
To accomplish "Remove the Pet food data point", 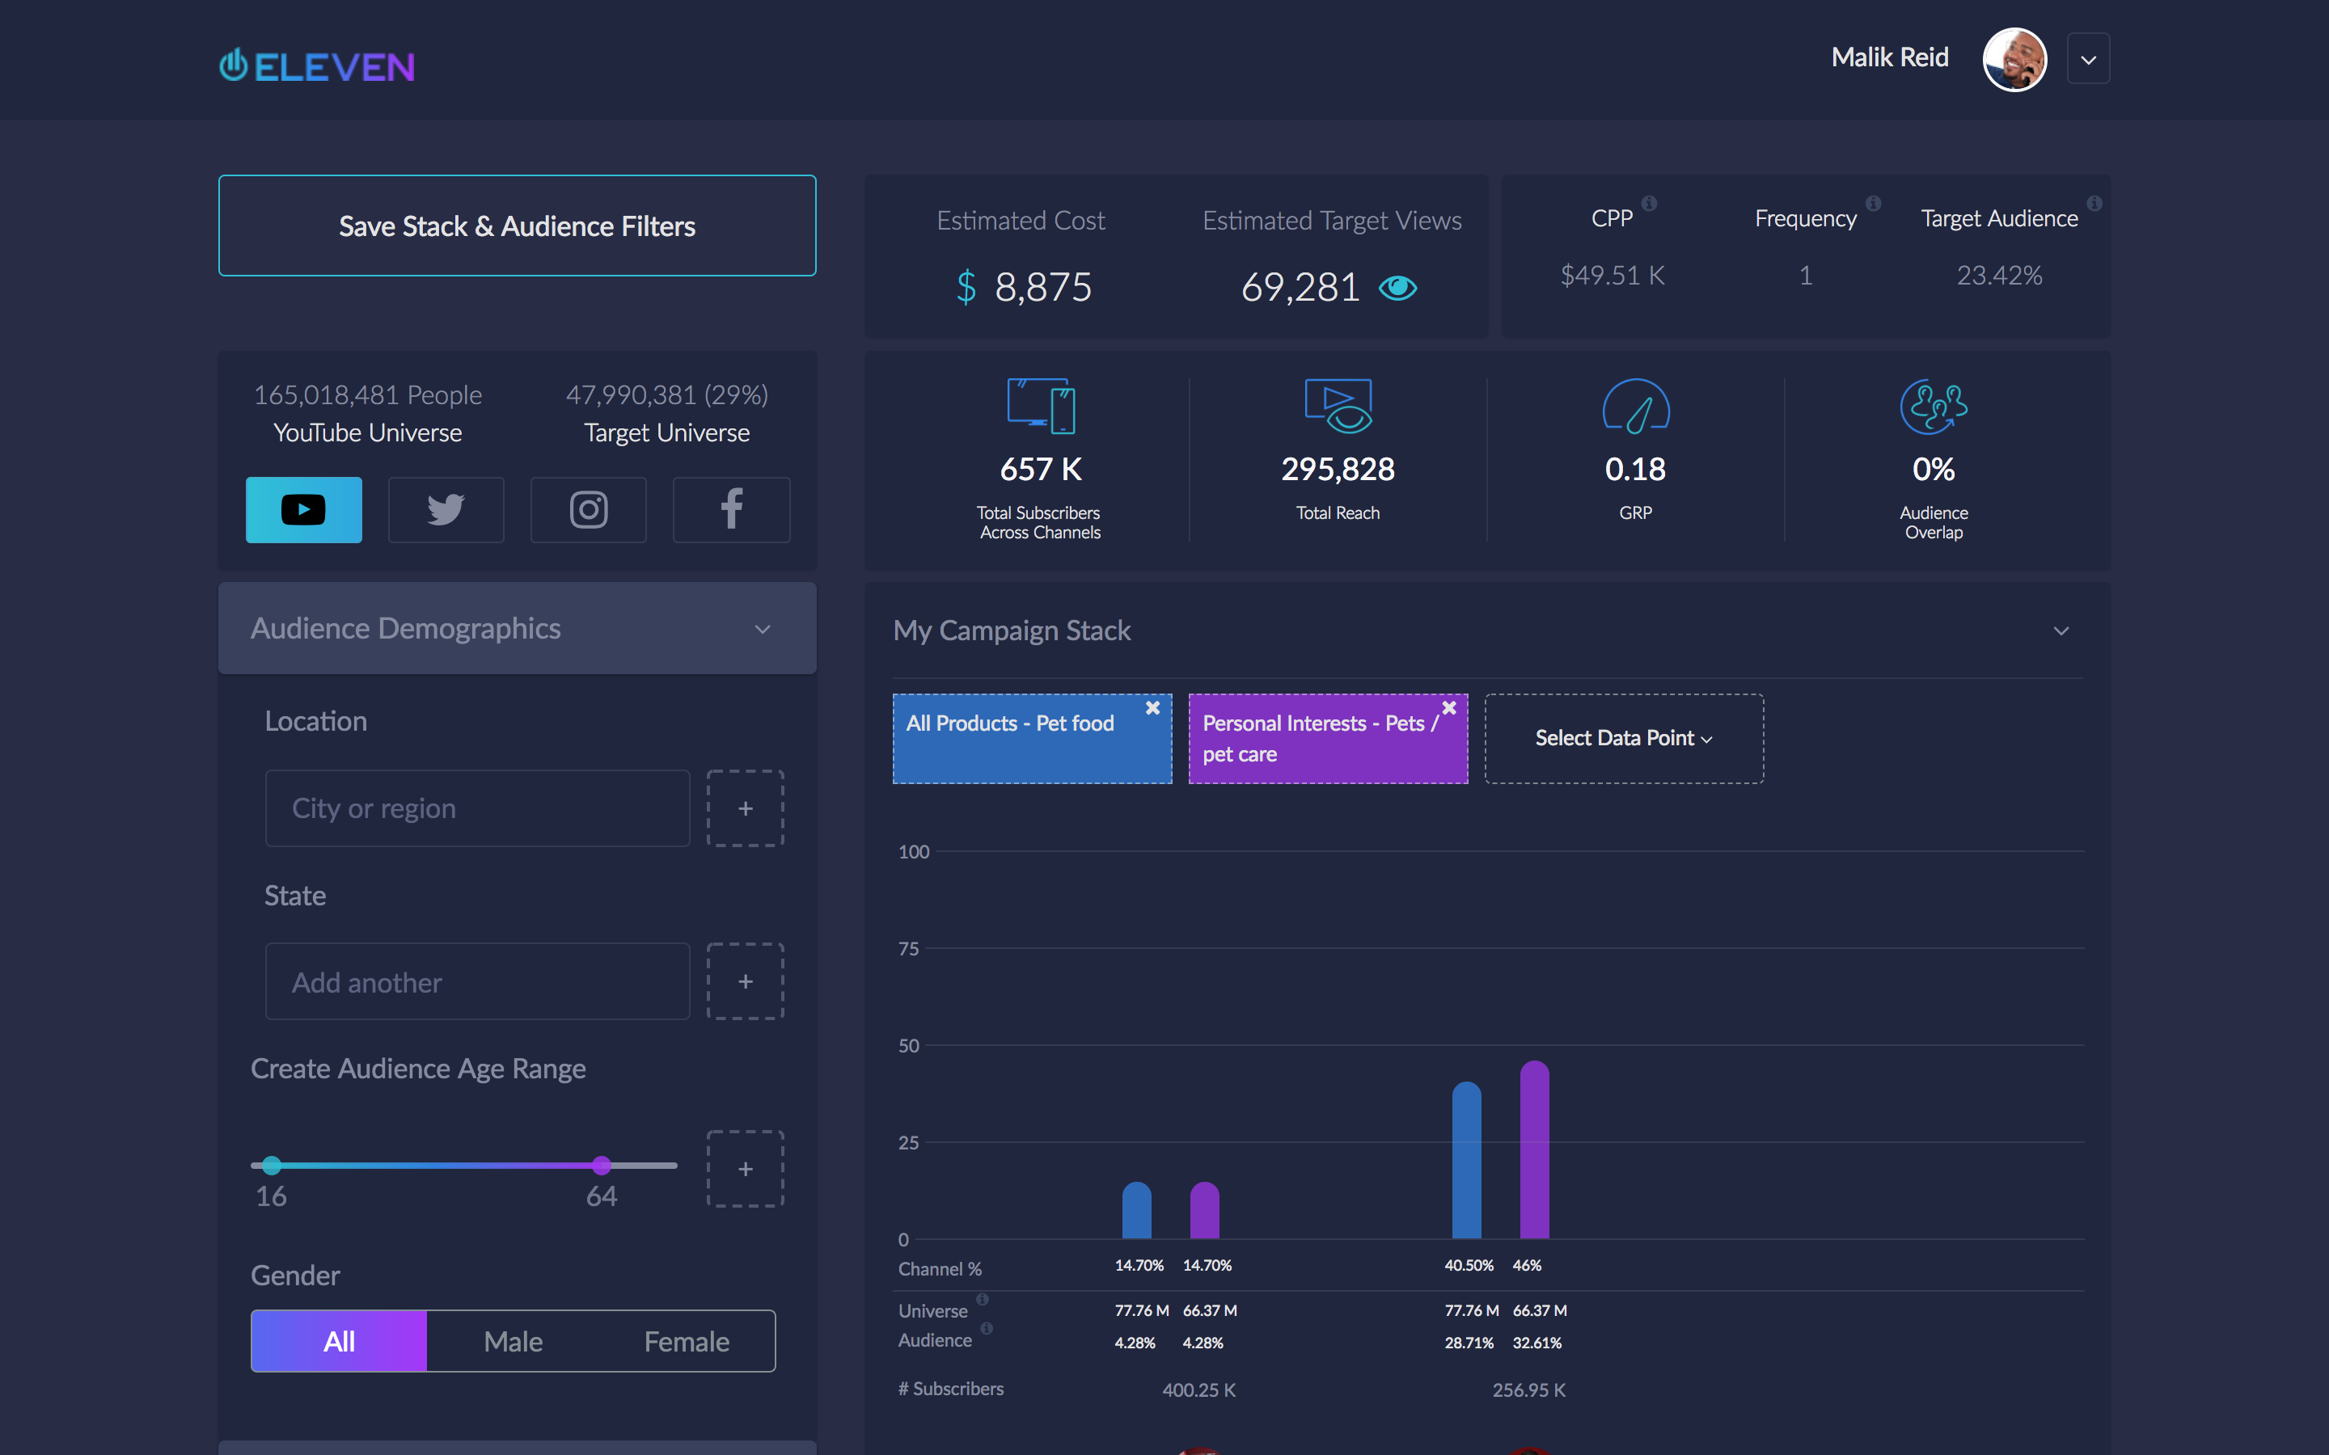I will coord(1152,707).
